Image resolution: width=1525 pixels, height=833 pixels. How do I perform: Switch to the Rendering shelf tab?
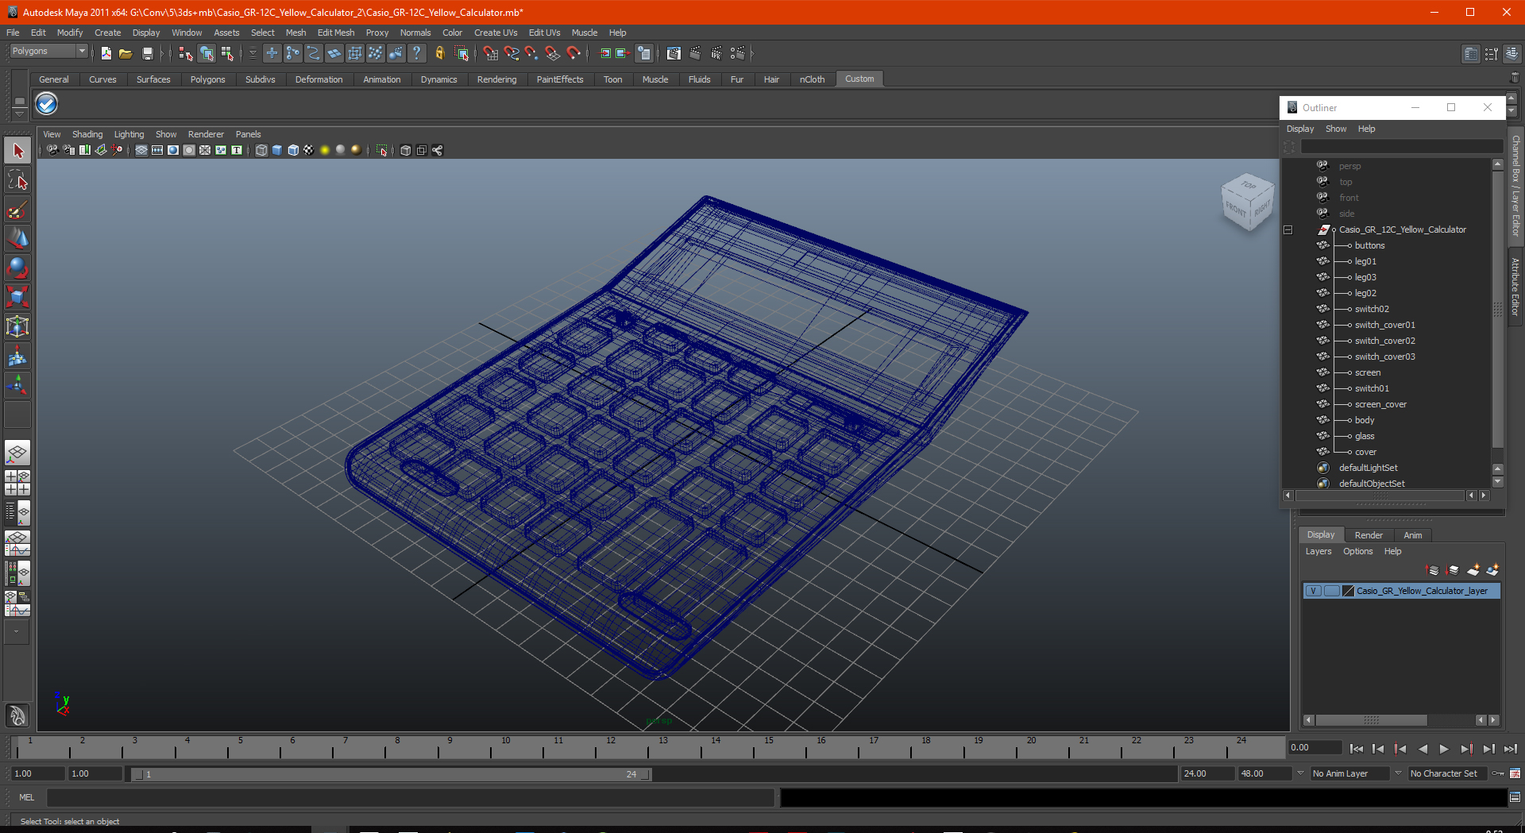(x=496, y=79)
